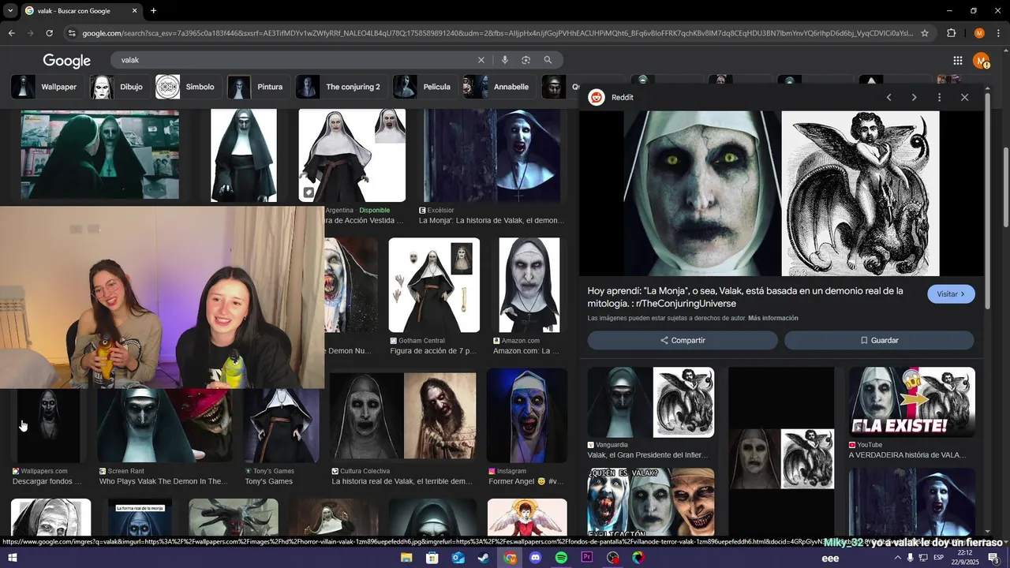Start voice search with the microphone icon
The width and height of the screenshot is (1010, 568).
pos(505,60)
